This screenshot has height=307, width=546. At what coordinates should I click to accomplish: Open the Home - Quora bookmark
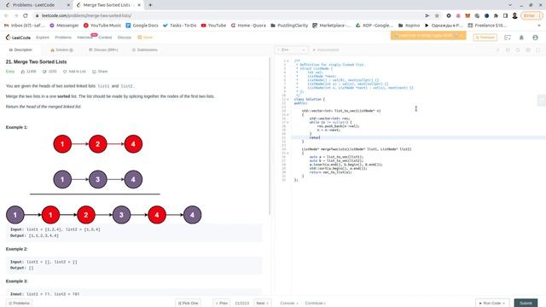248,26
